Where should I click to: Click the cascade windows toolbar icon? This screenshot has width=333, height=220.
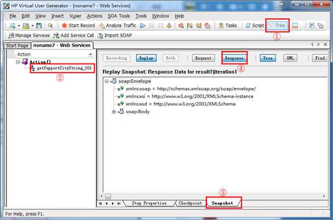[320, 25]
